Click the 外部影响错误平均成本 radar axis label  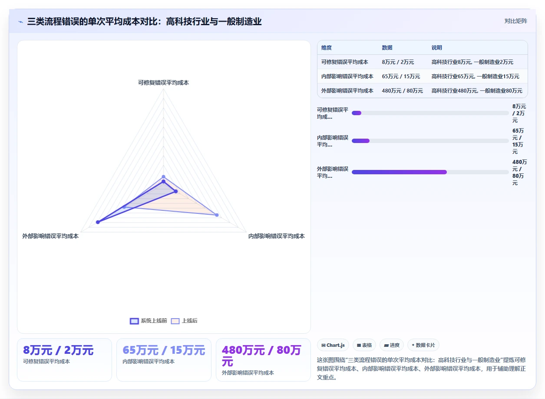click(50, 236)
